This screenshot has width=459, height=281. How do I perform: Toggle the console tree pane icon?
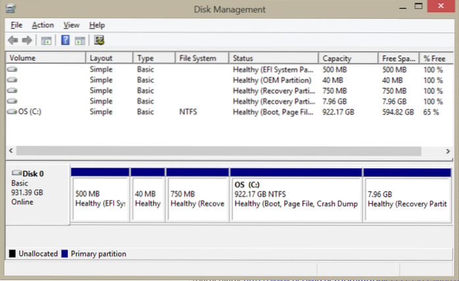46,41
